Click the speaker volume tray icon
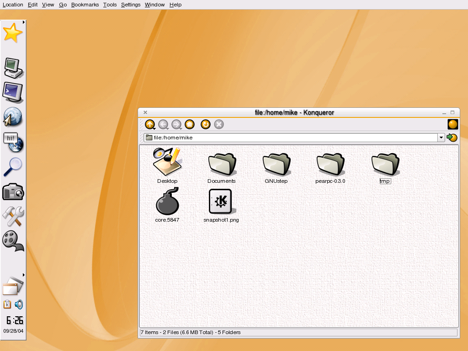Image resolution: width=468 pixels, height=351 pixels. pyautogui.click(x=19, y=304)
